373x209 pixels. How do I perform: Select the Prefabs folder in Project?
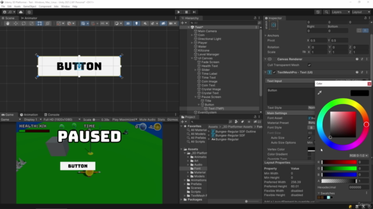coord(196,184)
